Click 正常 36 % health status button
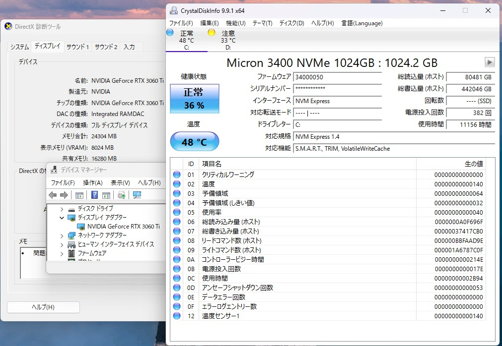This screenshot has height=346, width=502. (x=194, y=99)
